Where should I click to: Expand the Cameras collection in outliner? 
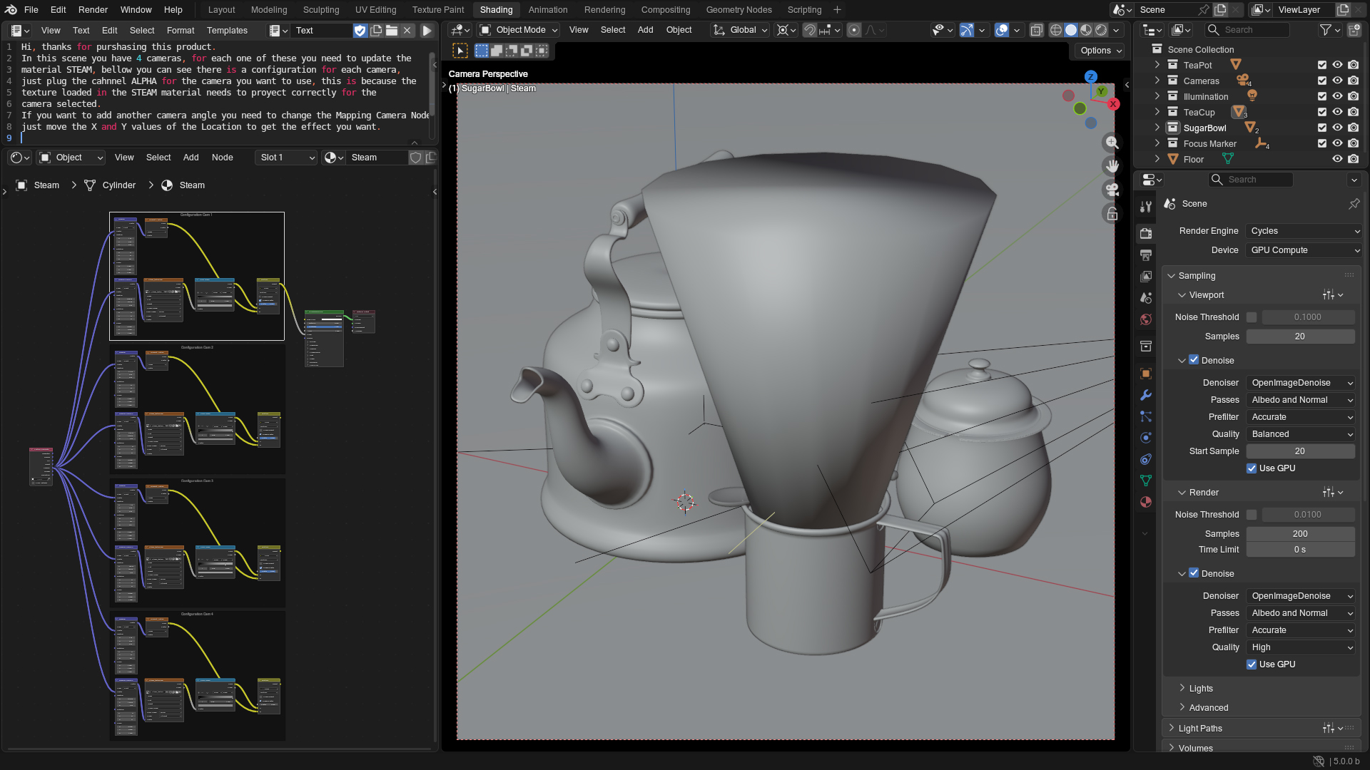[1157, 81]
